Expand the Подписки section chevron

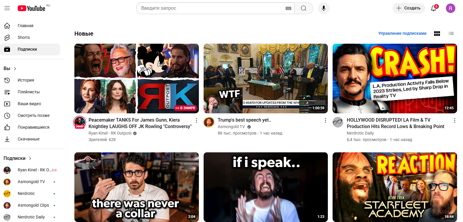(x=30, y=158)
